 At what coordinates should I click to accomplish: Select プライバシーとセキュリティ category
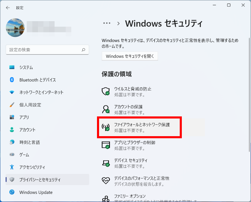(47, 179)
